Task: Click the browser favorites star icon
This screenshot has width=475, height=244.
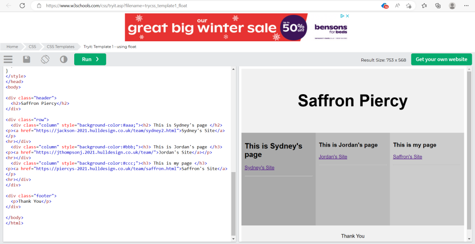Action: 424,6
